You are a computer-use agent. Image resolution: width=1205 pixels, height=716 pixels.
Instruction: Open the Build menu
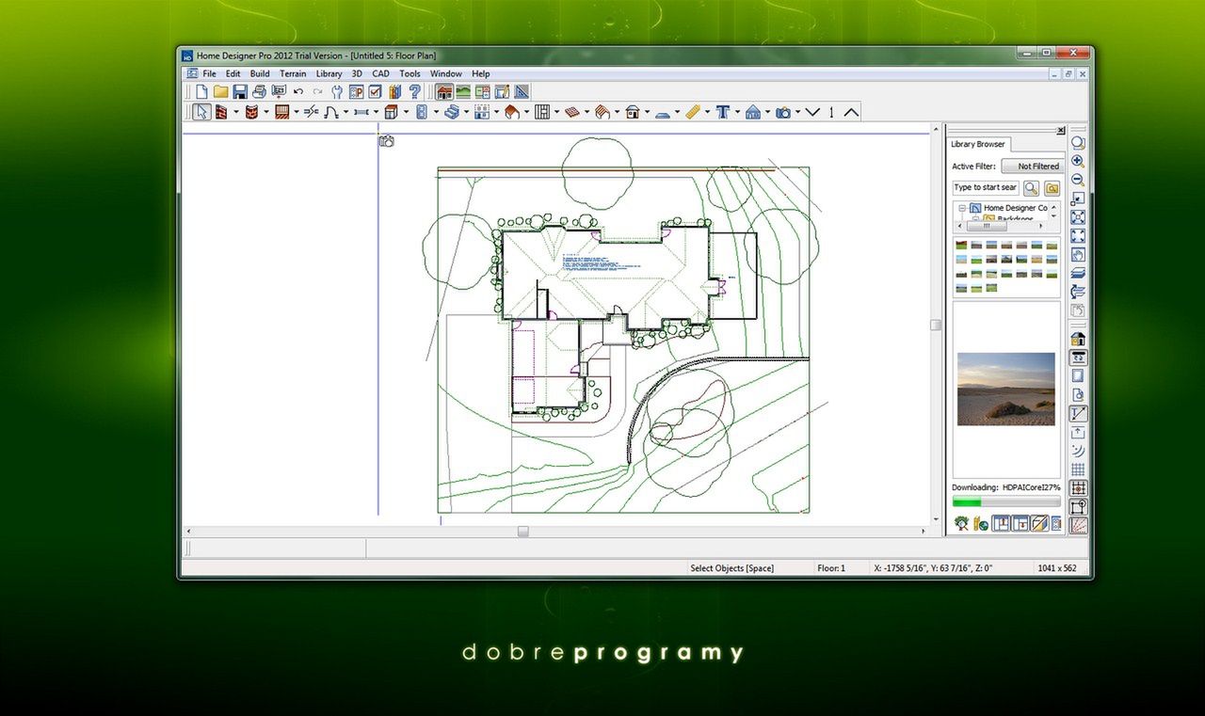[x=260, y=73]
